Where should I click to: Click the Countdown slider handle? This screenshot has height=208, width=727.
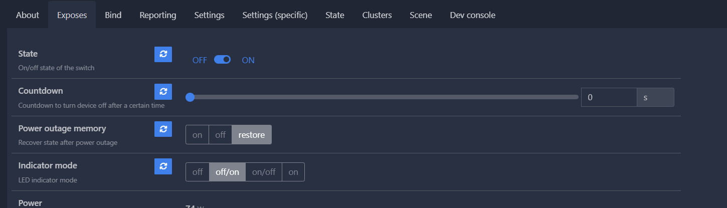pos(190,97)
